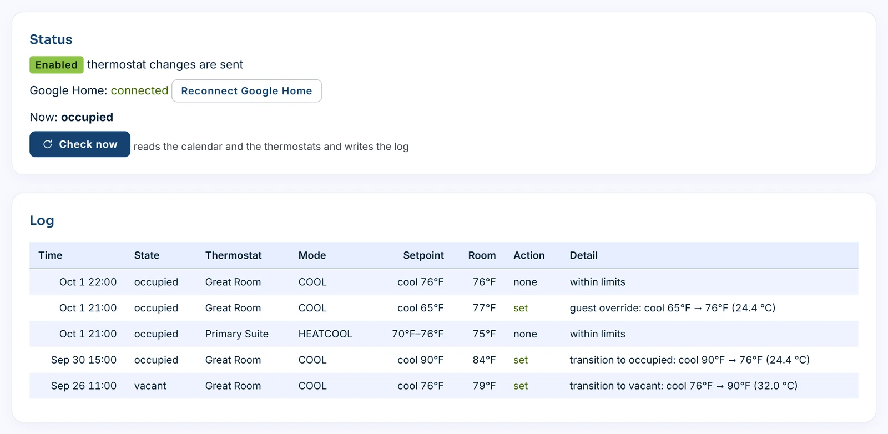Click the 'thermostat changes are sent' text

tap(165, 65)
